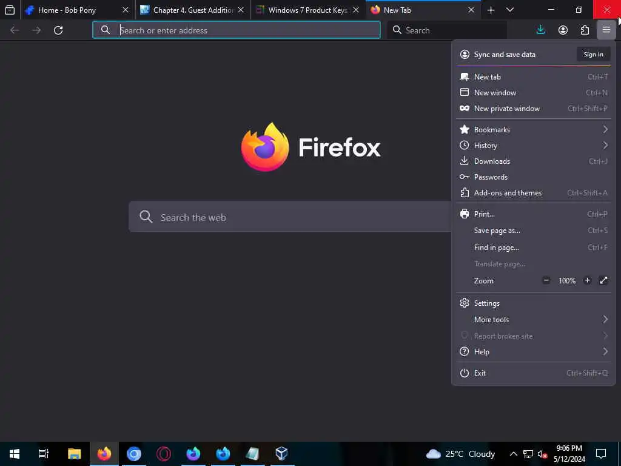Expand the Help submenu
Image resolution: width=621 pixels, height=466 pixels.
534,352
